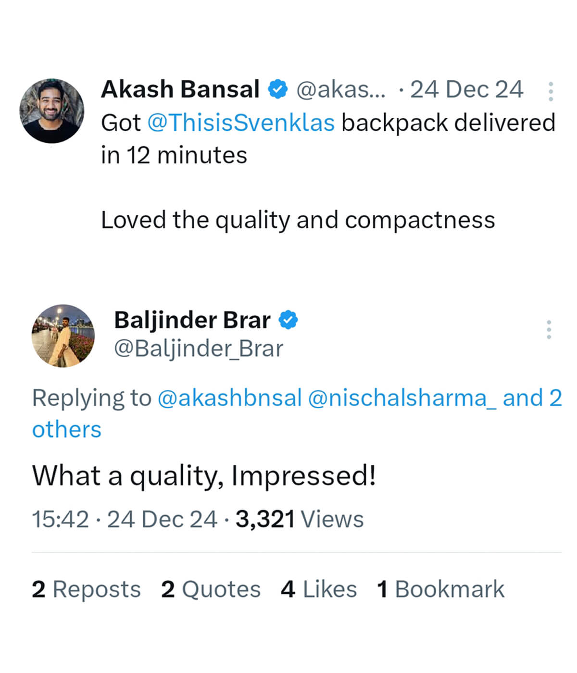Image resolution: width=577 pixels, height=673 pixels.
Task: Click the 24 Dec 24 date on Akash's tweet
Action: (466, 90)
